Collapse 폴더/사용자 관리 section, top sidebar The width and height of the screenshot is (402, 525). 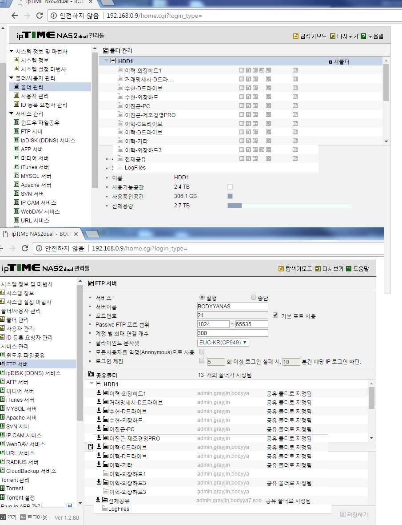click(x=12, y=78)
